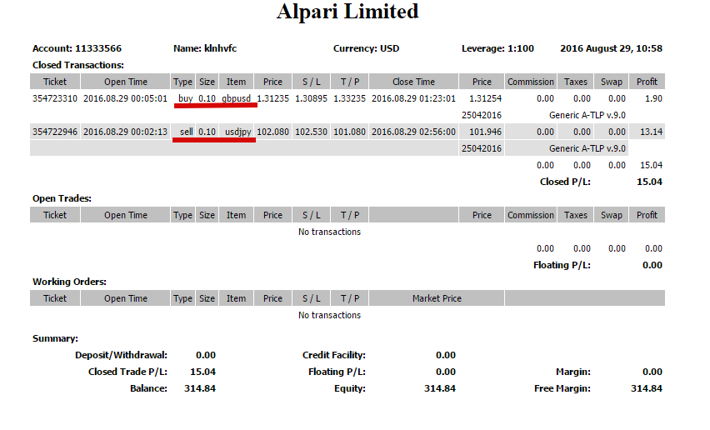Click the buy type cell

pos(186,98)
